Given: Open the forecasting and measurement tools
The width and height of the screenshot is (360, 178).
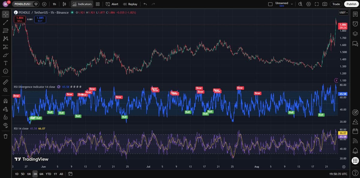Looking at the screenshot, I should point(5,47).
